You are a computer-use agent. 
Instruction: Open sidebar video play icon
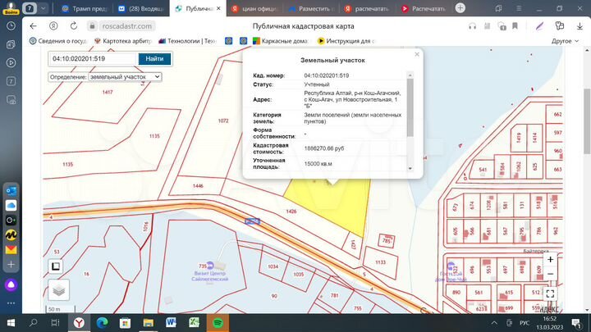click(x=11, y=62)
